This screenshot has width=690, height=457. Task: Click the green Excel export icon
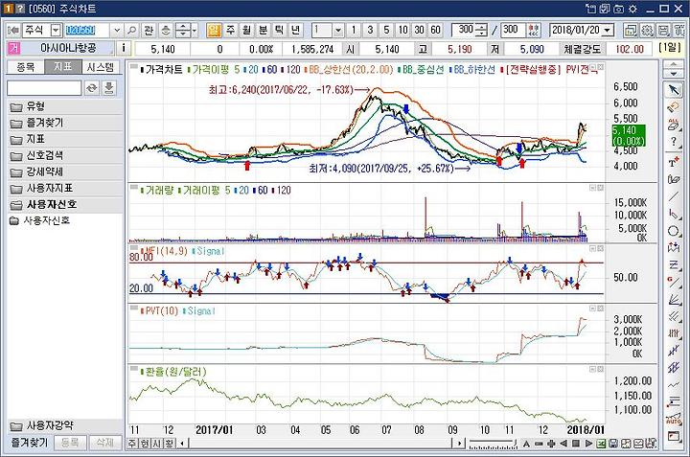click(601, 444)
